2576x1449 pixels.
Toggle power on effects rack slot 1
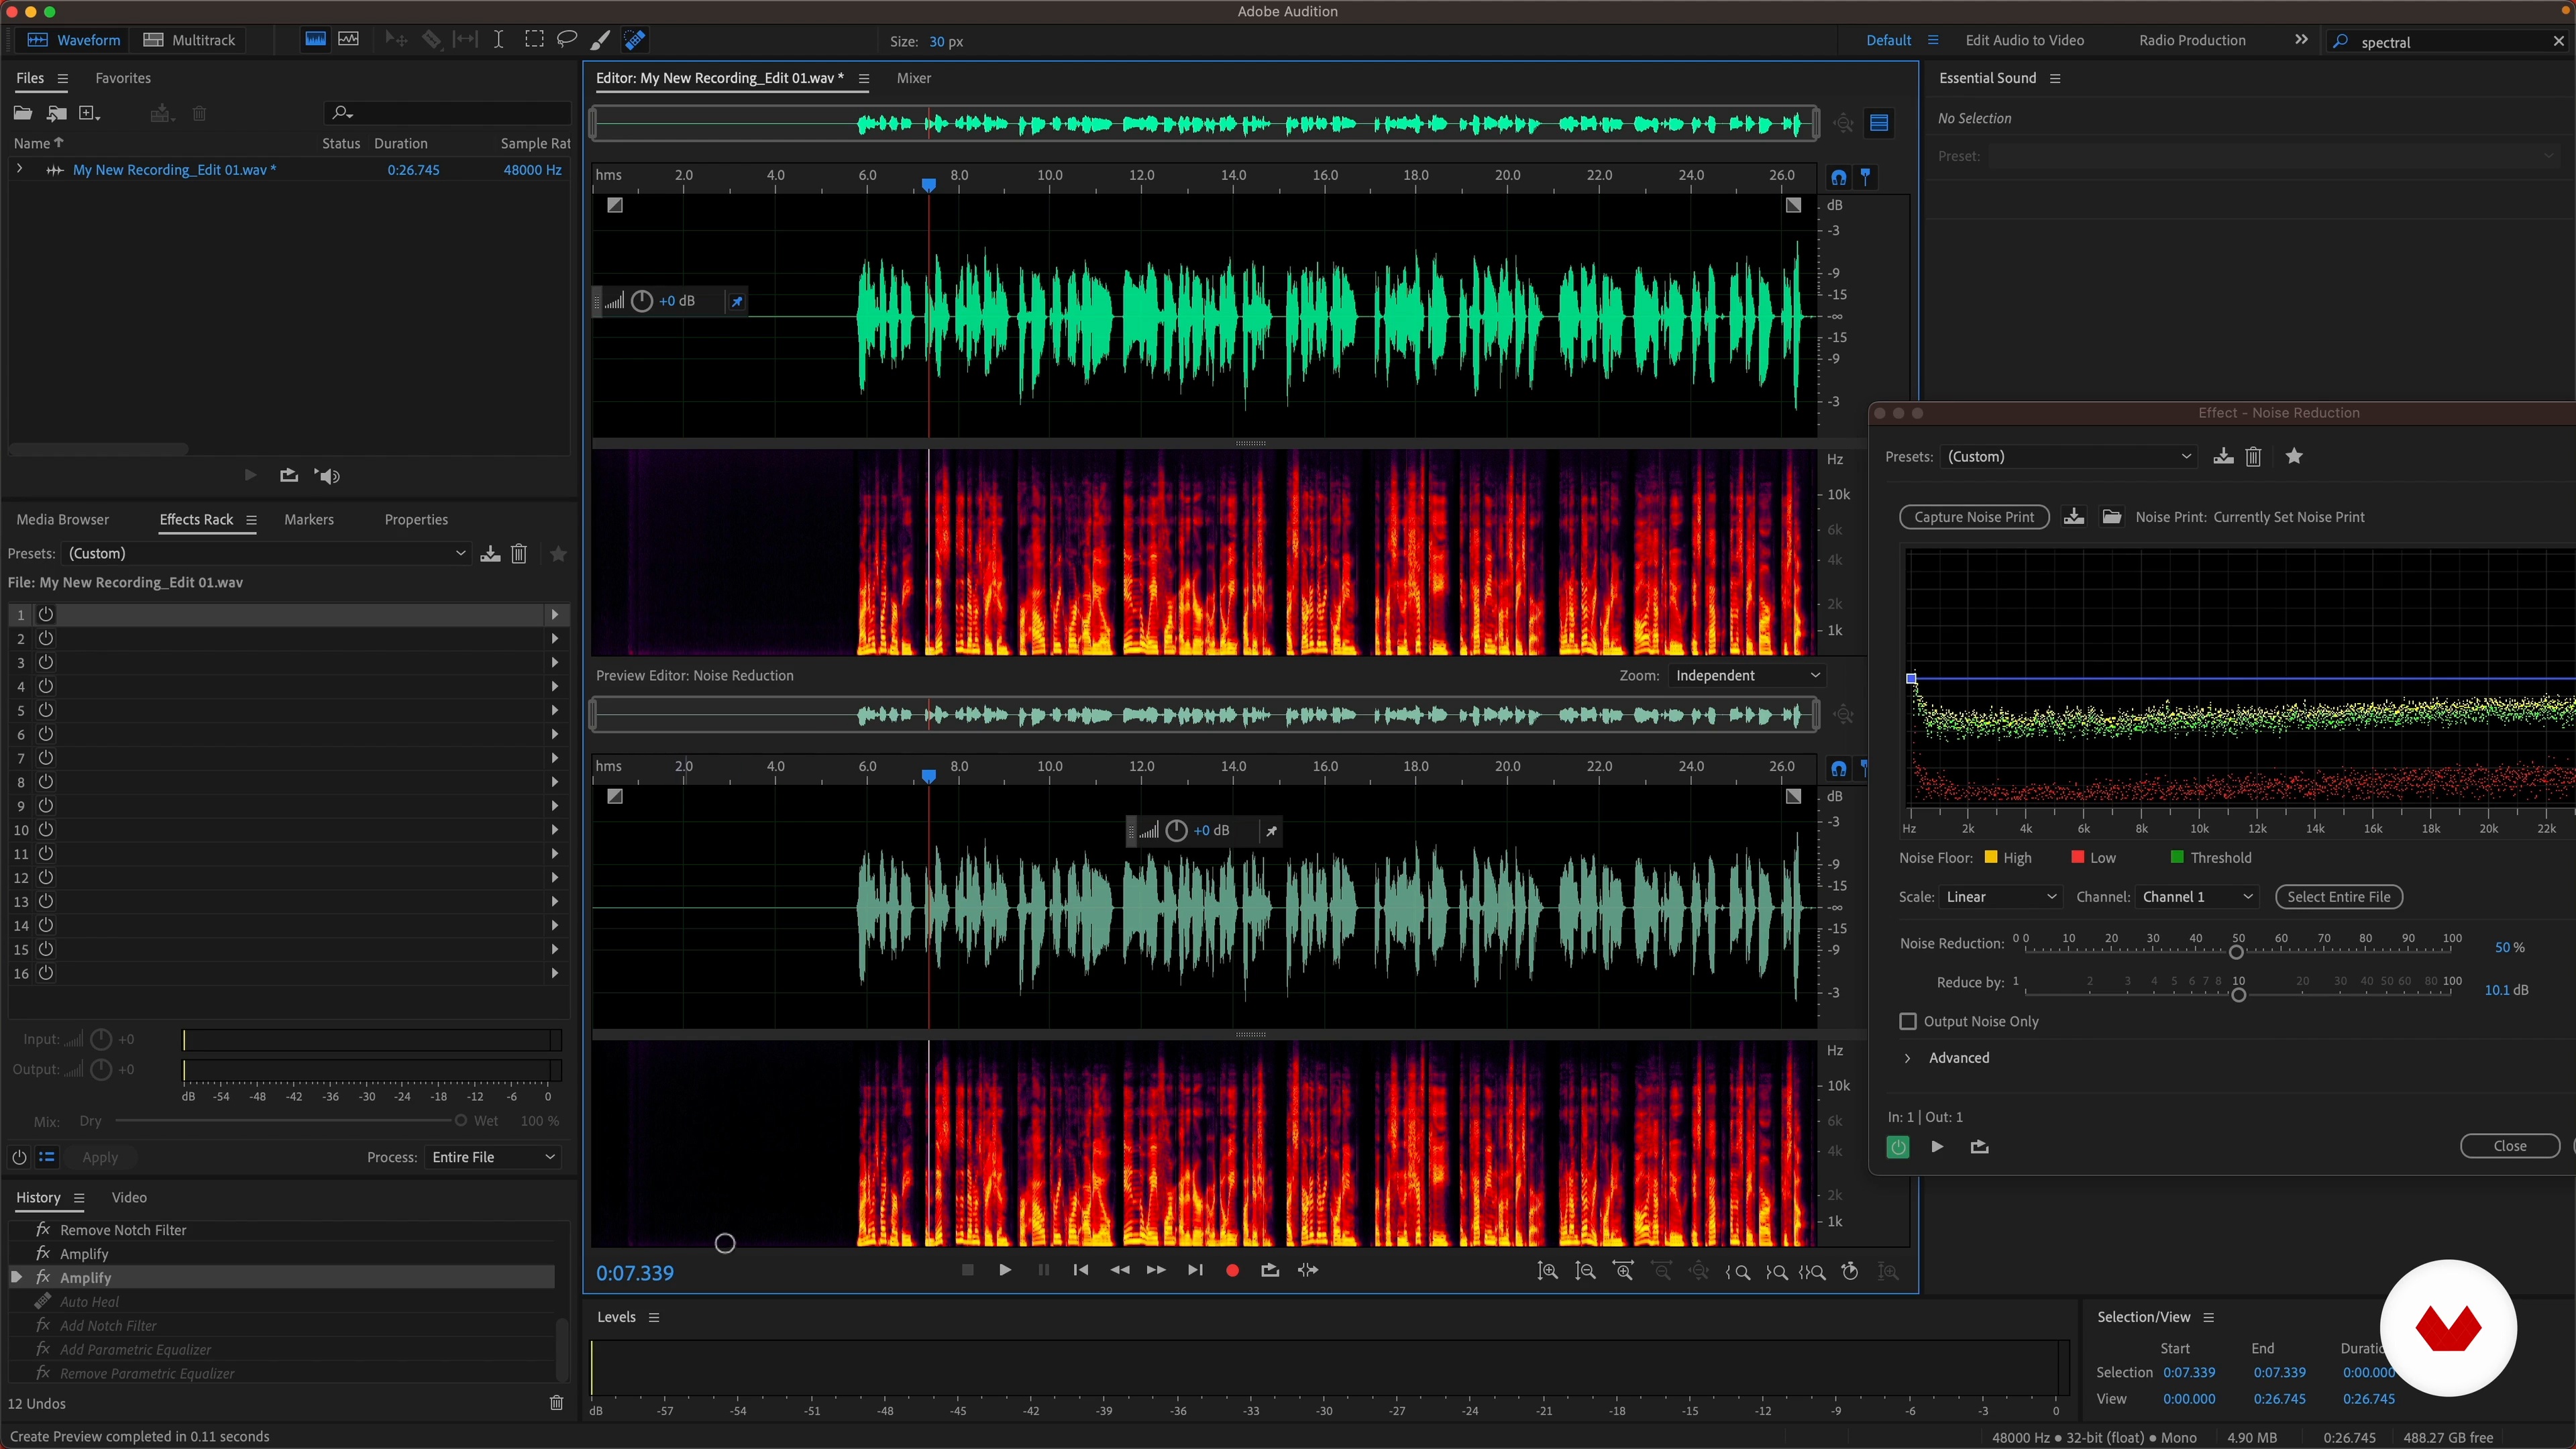tap(46, 614)
